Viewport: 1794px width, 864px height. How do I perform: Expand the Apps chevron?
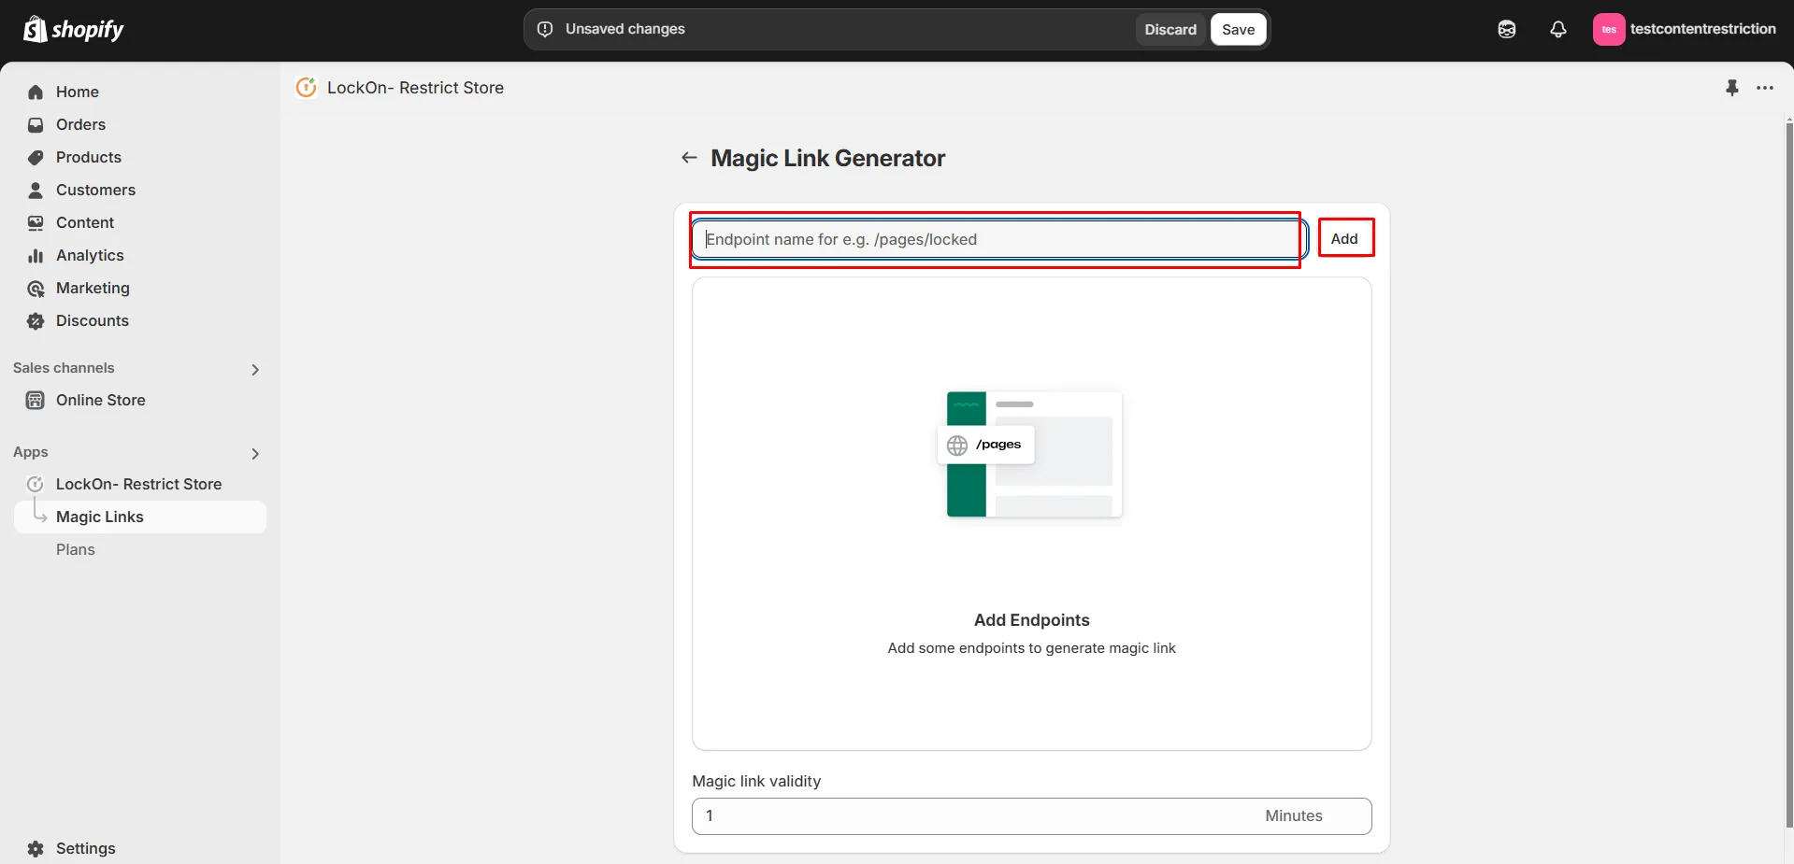pyautogui.click(x=255, y=454)
